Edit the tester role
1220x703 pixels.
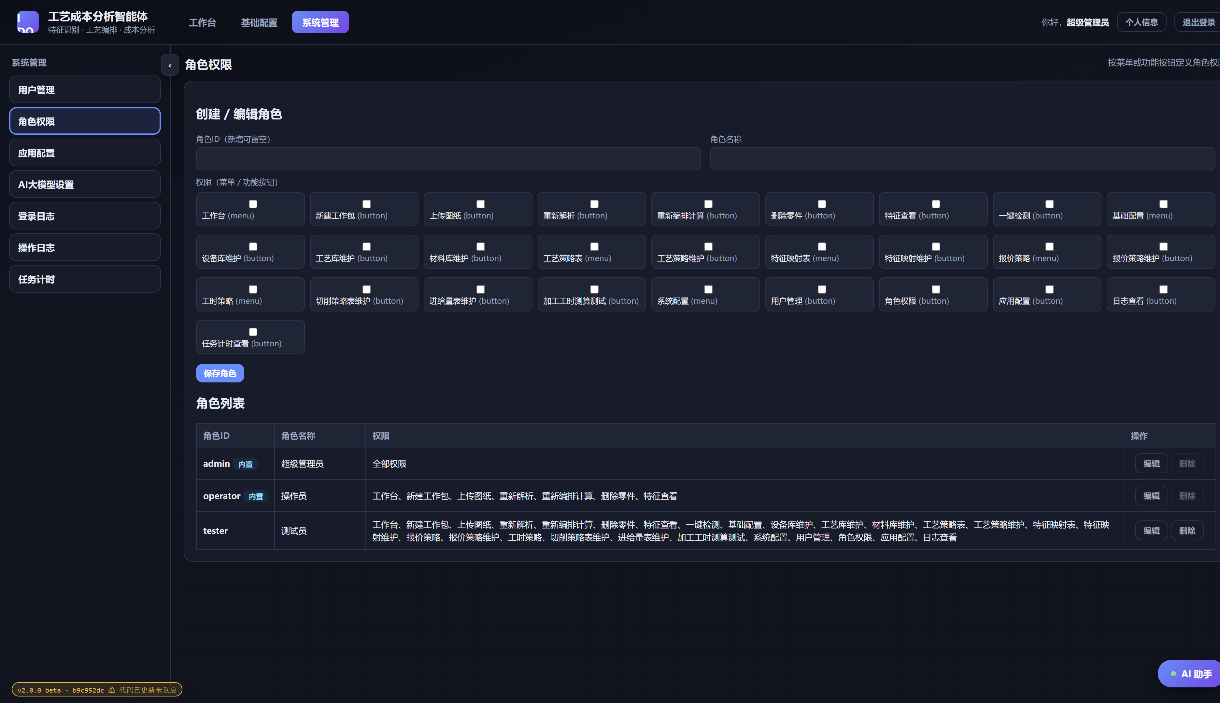click(1151, 530)
